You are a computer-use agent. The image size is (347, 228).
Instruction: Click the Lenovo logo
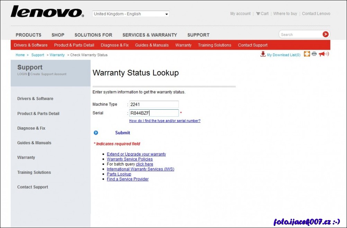coord(47,12)
